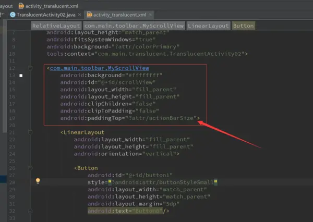Collapse the MyScrollView tag fold at line 12

click(30, 68)
